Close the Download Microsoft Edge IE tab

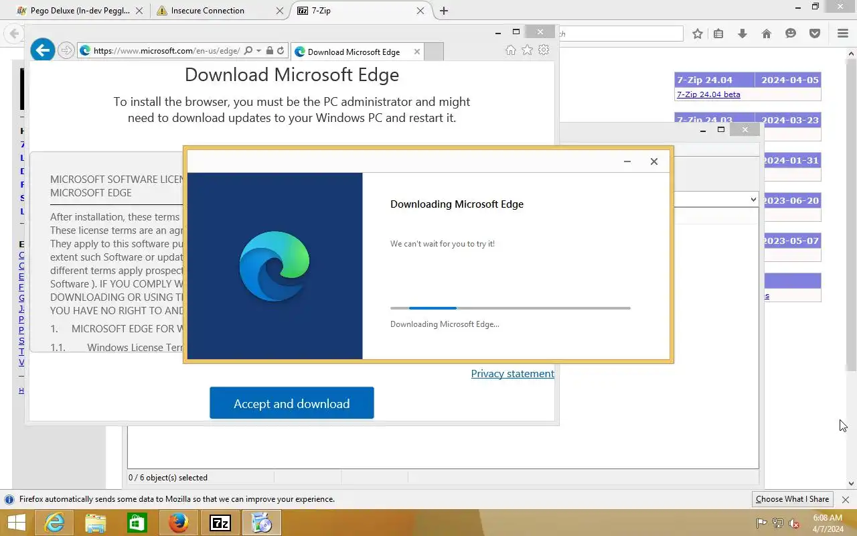coord(417,52)
